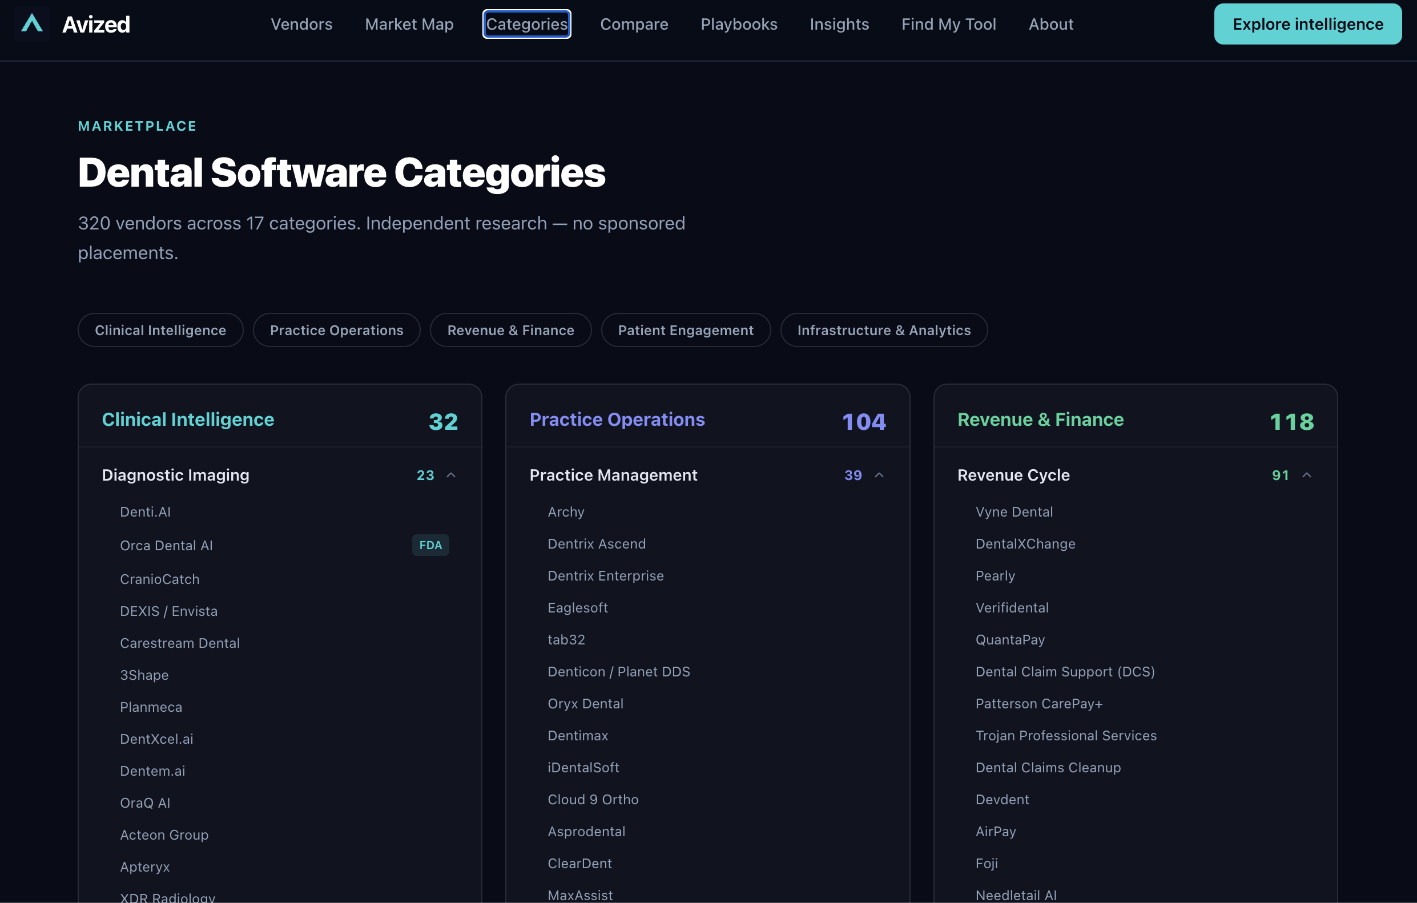Click the Diagnostic Imaging subcategory title
This screenshot has height=903, width=1417.
[x=175, y=475]
